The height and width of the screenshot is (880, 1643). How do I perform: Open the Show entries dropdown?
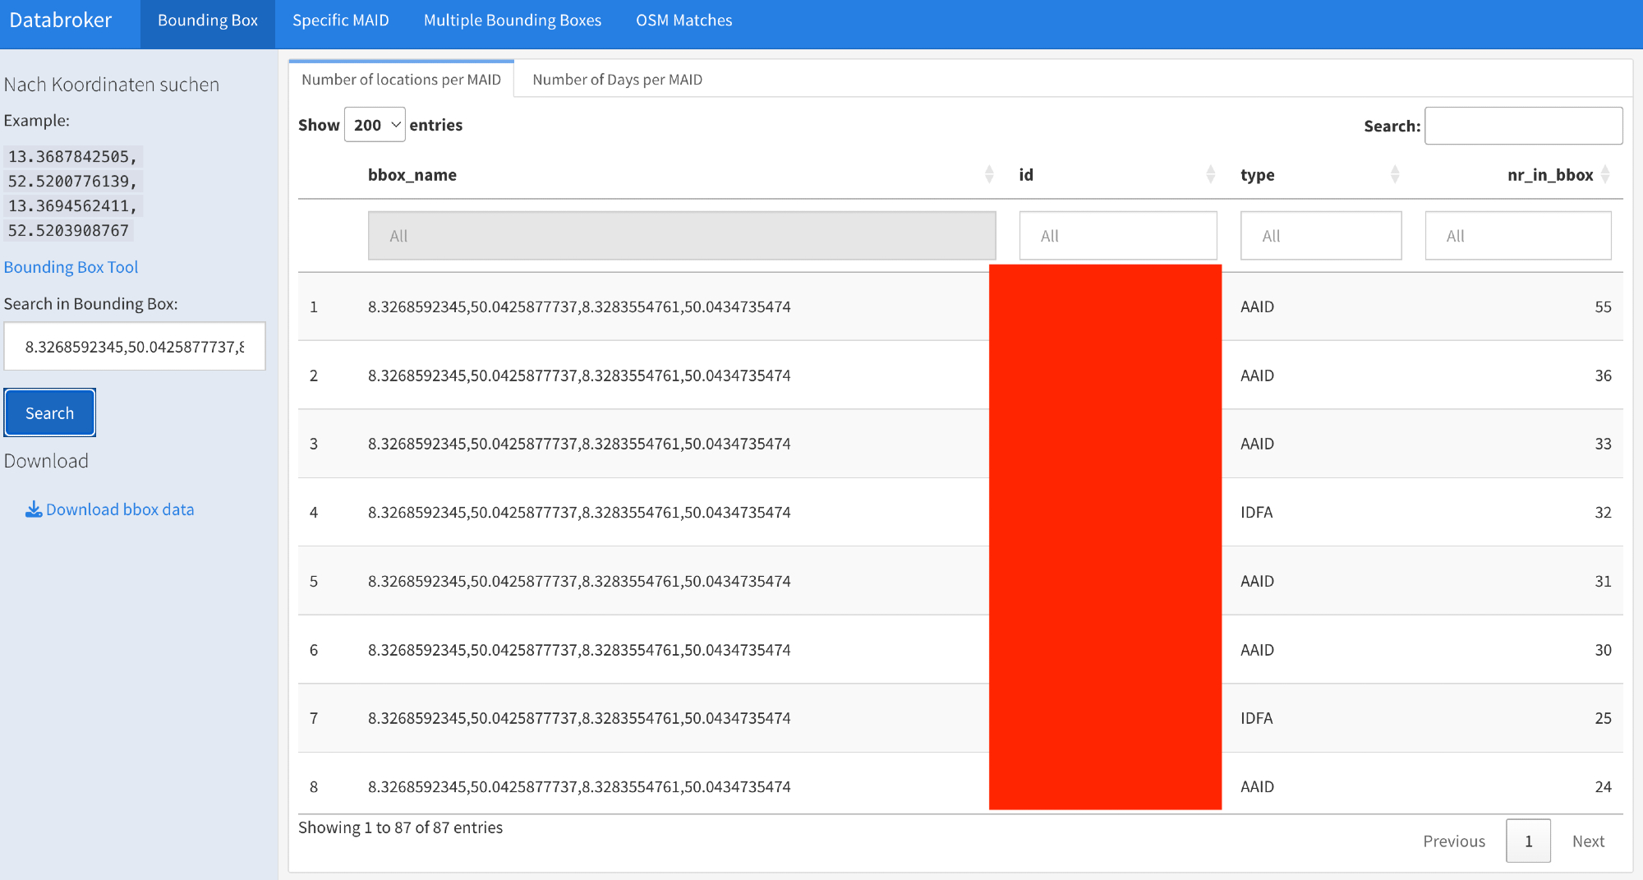(x=375, y=125)
